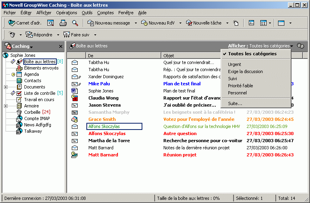Open the Nouvelle tâche dropdown arrow

(x=227, y=23)
